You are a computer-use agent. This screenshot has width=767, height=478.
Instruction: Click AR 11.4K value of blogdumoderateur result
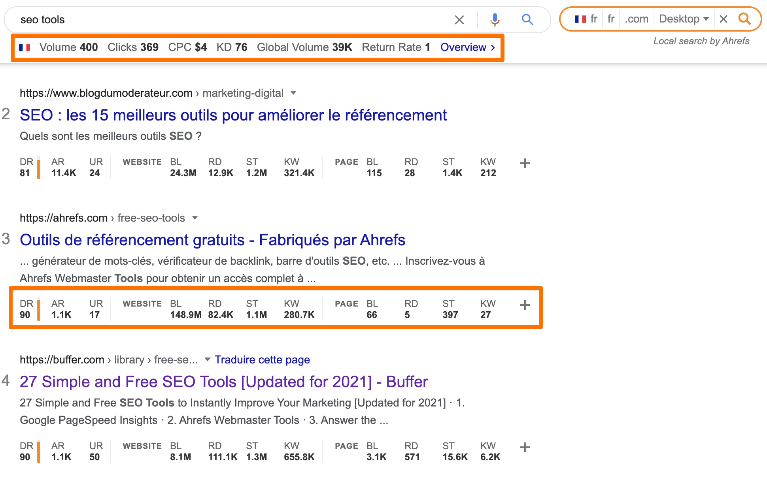(64, 173)
